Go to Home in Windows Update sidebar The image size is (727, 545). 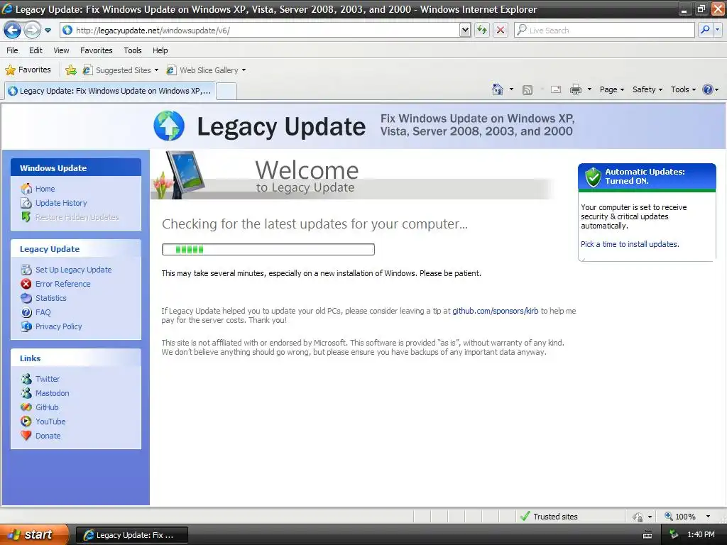[45, 189]
